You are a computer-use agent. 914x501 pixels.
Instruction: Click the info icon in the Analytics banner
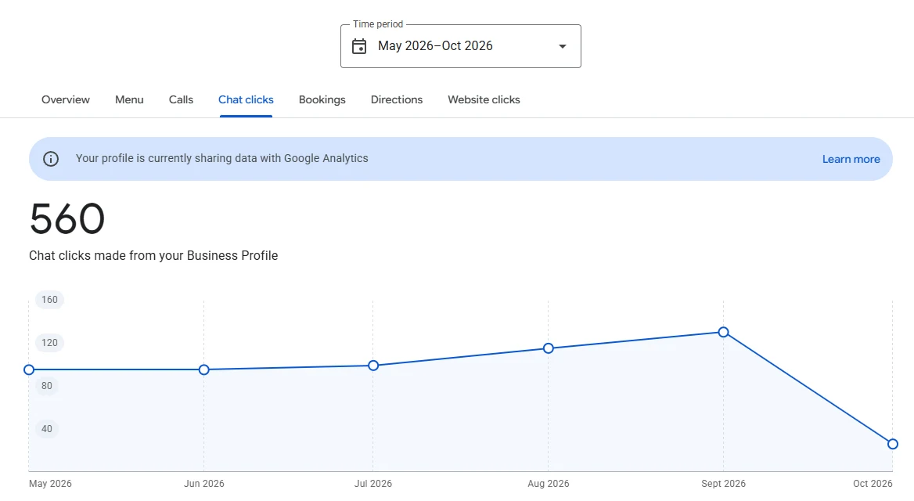51,159
